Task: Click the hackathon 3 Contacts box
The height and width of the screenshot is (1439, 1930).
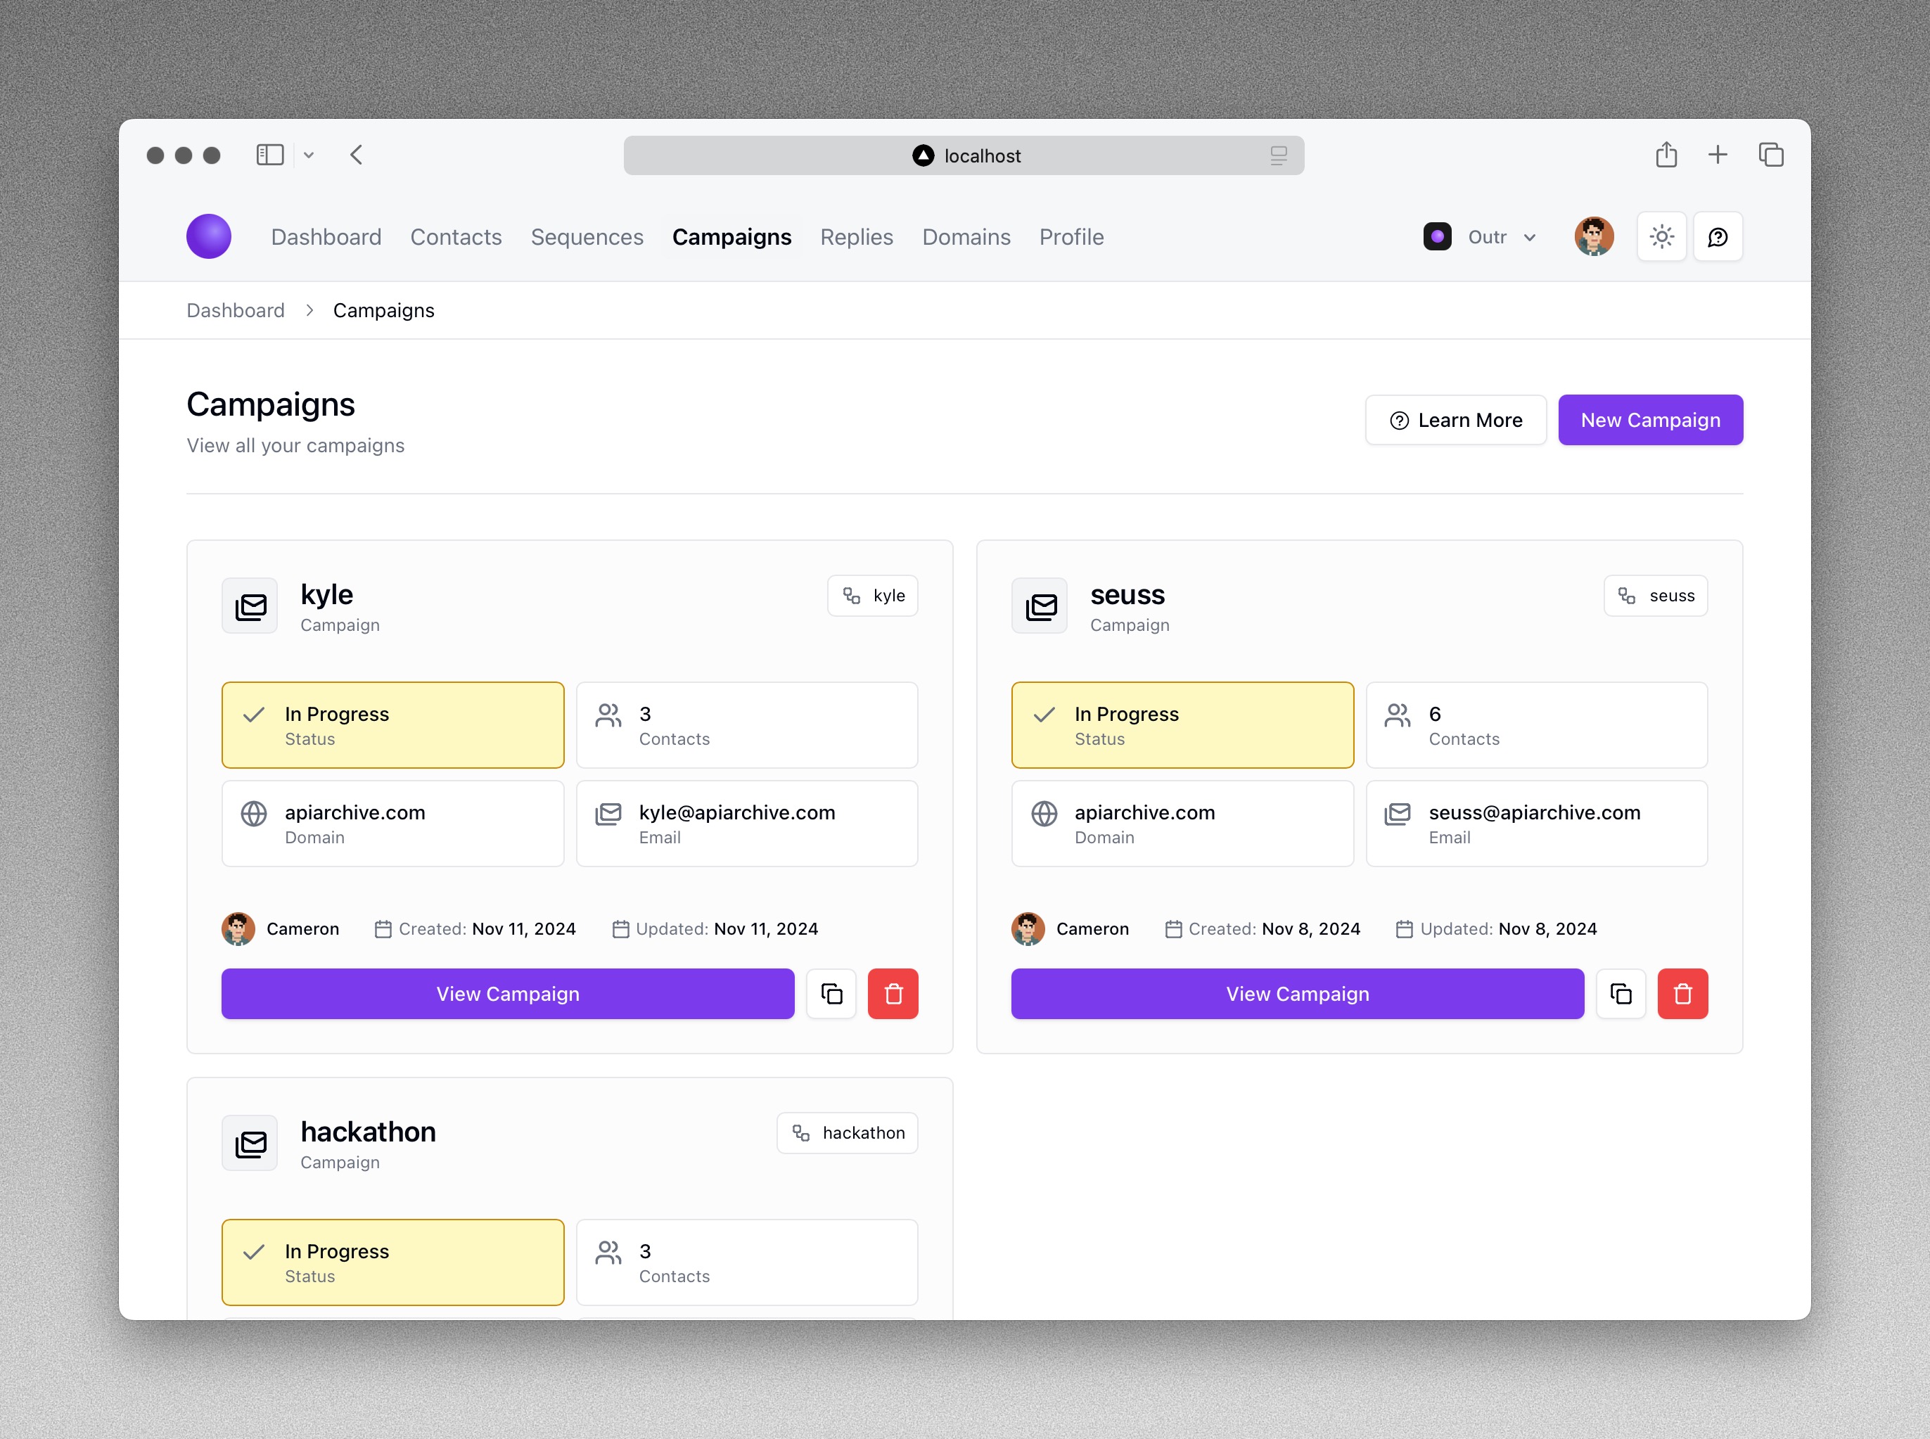Action: click(746, 1262)
